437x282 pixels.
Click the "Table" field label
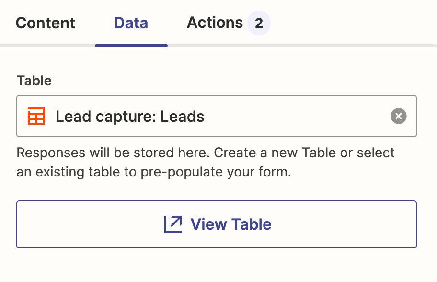pyautogui.click(x=34, y=81)
